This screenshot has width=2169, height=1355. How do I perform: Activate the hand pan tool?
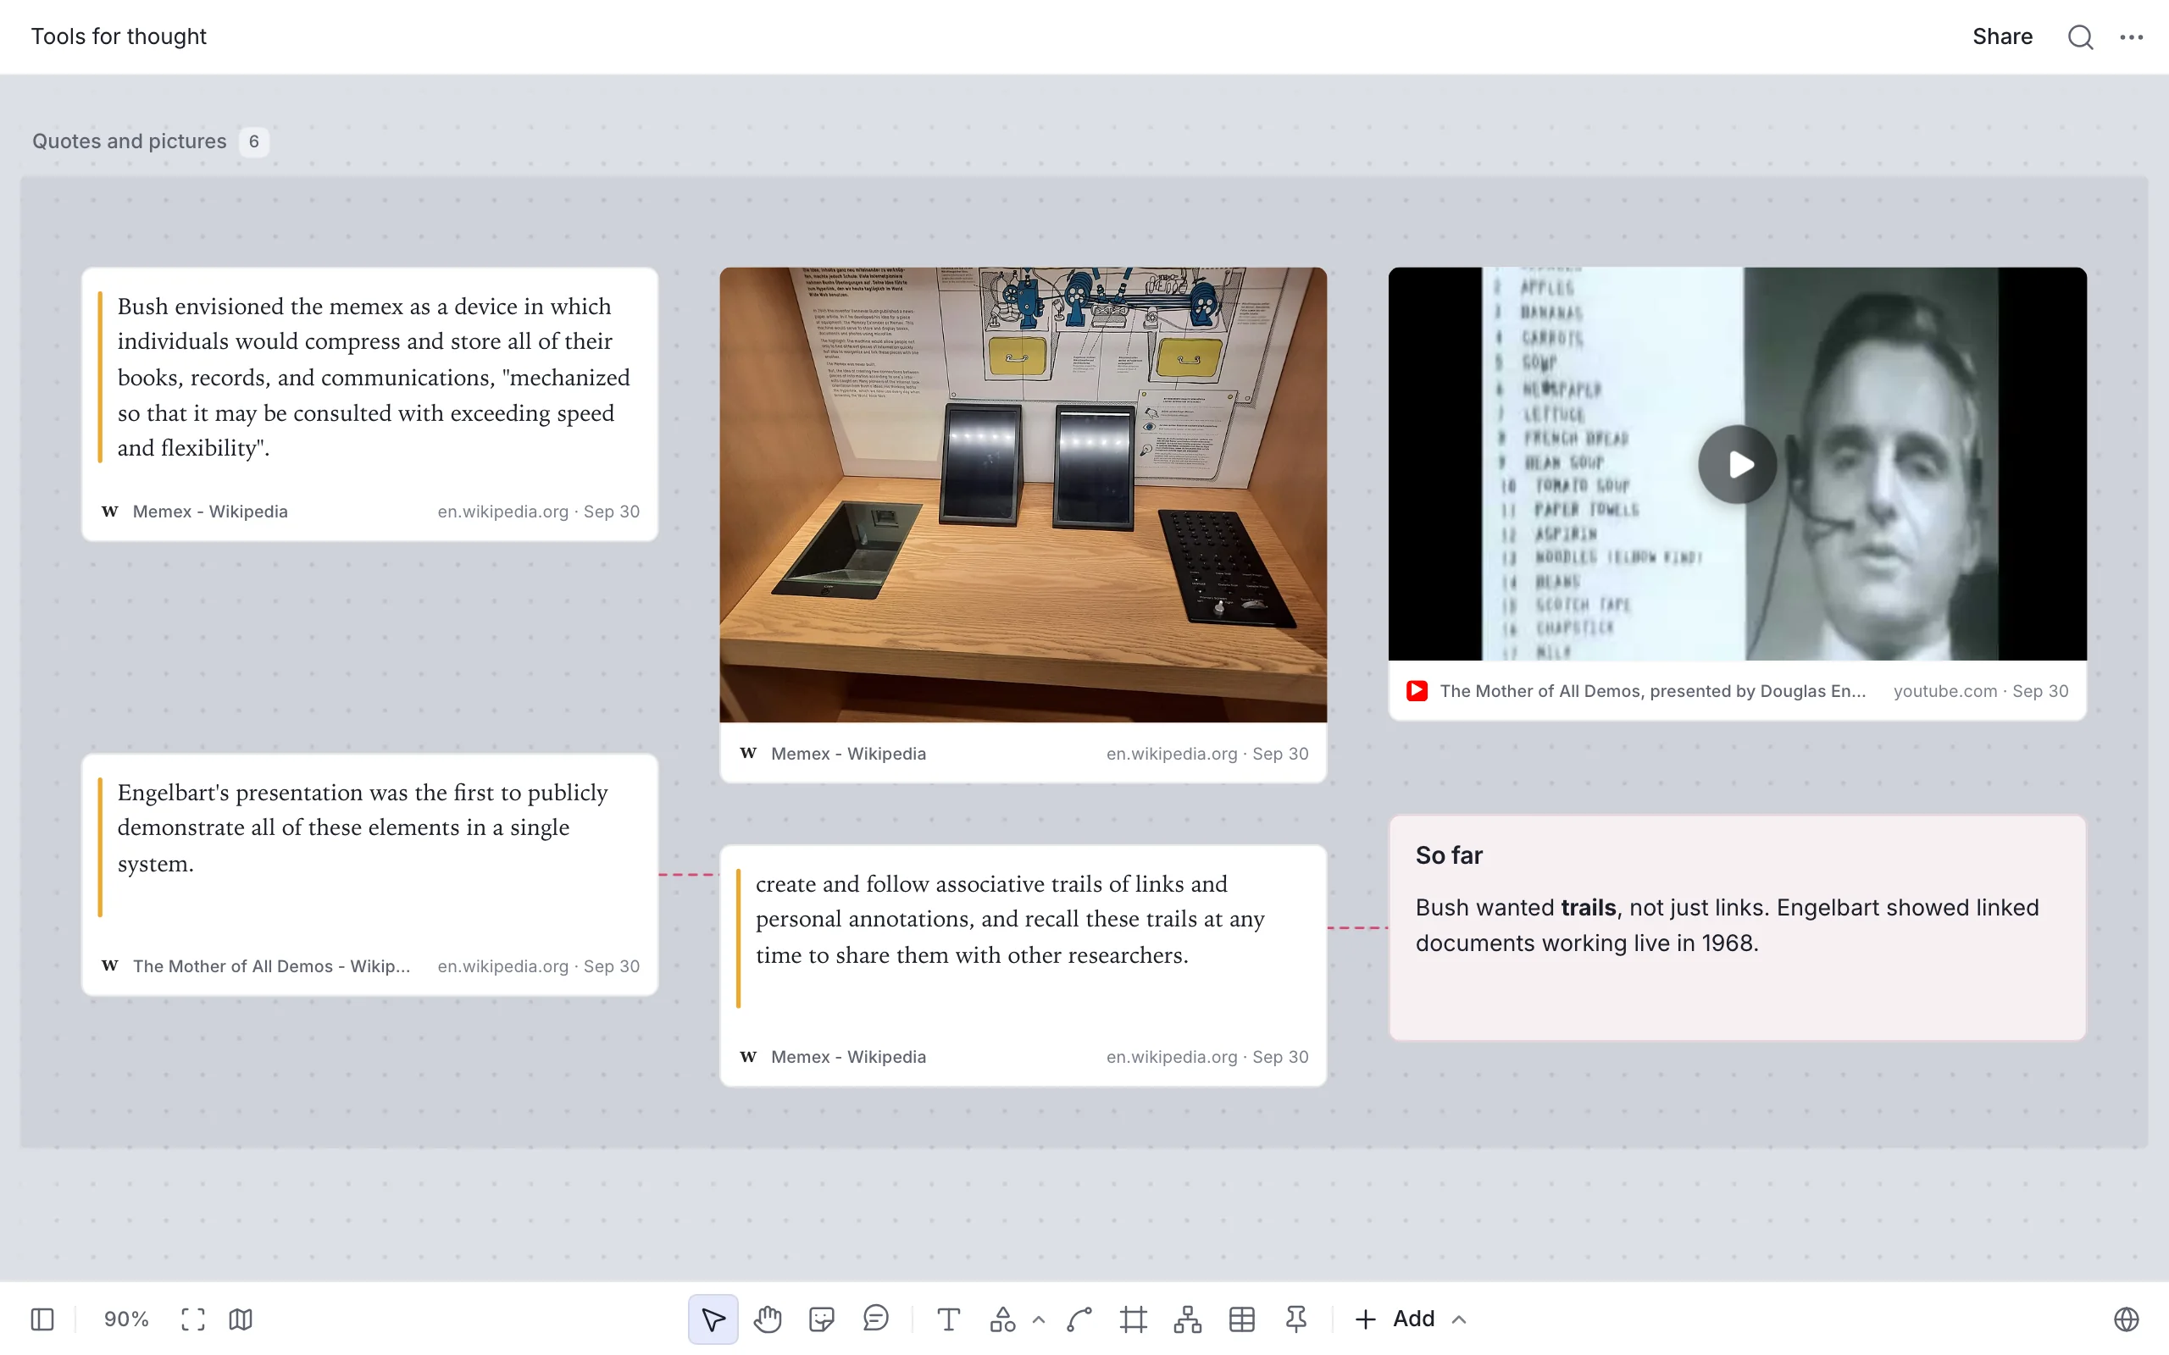tap(768, 1319)
